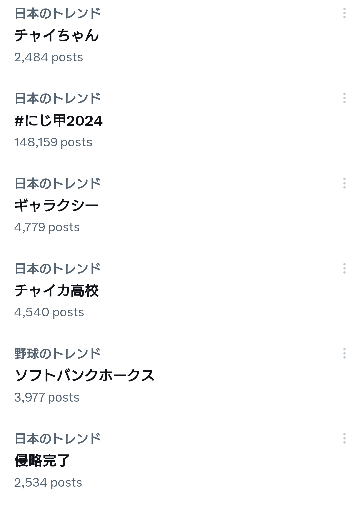Tap three-dot menu beside ギャラクシー

click(x=344, y=184)
